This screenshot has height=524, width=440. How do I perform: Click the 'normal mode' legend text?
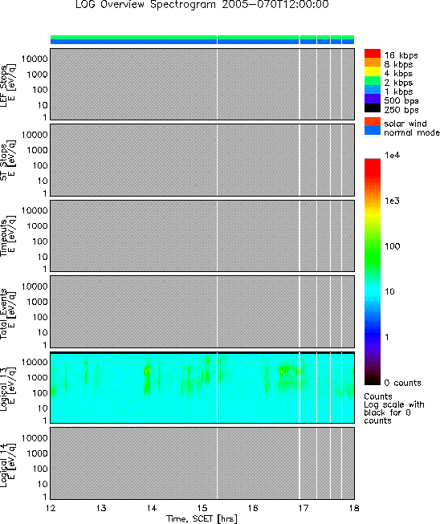[411, 132]
